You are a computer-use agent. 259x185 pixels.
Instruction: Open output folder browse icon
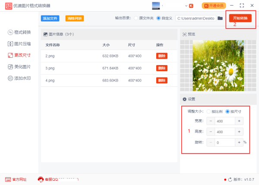(220, 19)
